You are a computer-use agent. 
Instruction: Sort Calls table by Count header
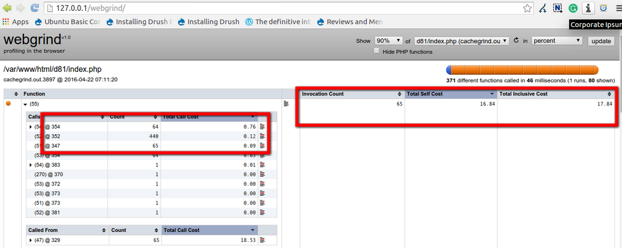(x=134, y=117)
